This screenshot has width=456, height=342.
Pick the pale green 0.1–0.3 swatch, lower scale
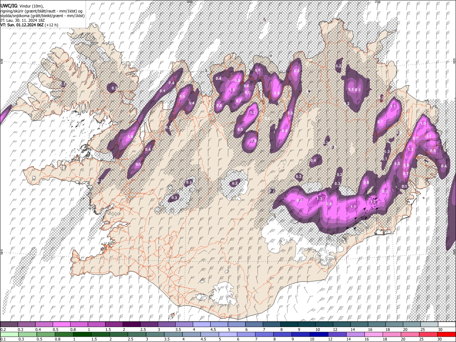click(9, 334)
